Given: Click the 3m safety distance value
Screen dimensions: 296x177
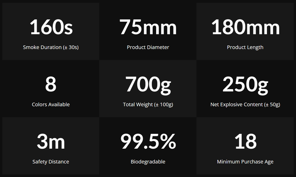Looking at the screenshot, I should pos(51,141).
